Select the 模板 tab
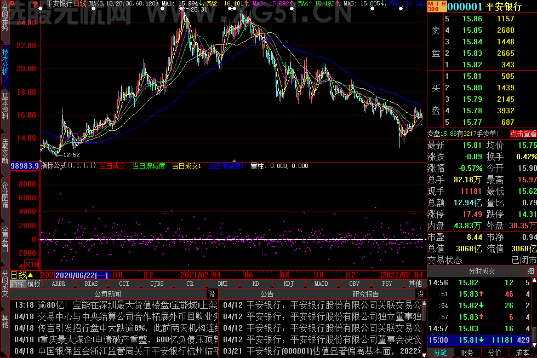 [34, 284]
